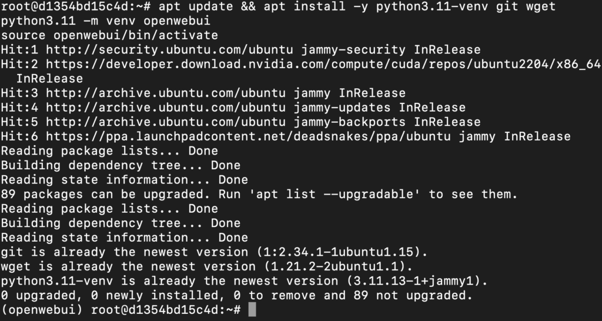The width and height of the screenshot is (602, 321).
Task: Click the jammy-updates archive URL on the Hit:4 line
Action: point(165,108)
